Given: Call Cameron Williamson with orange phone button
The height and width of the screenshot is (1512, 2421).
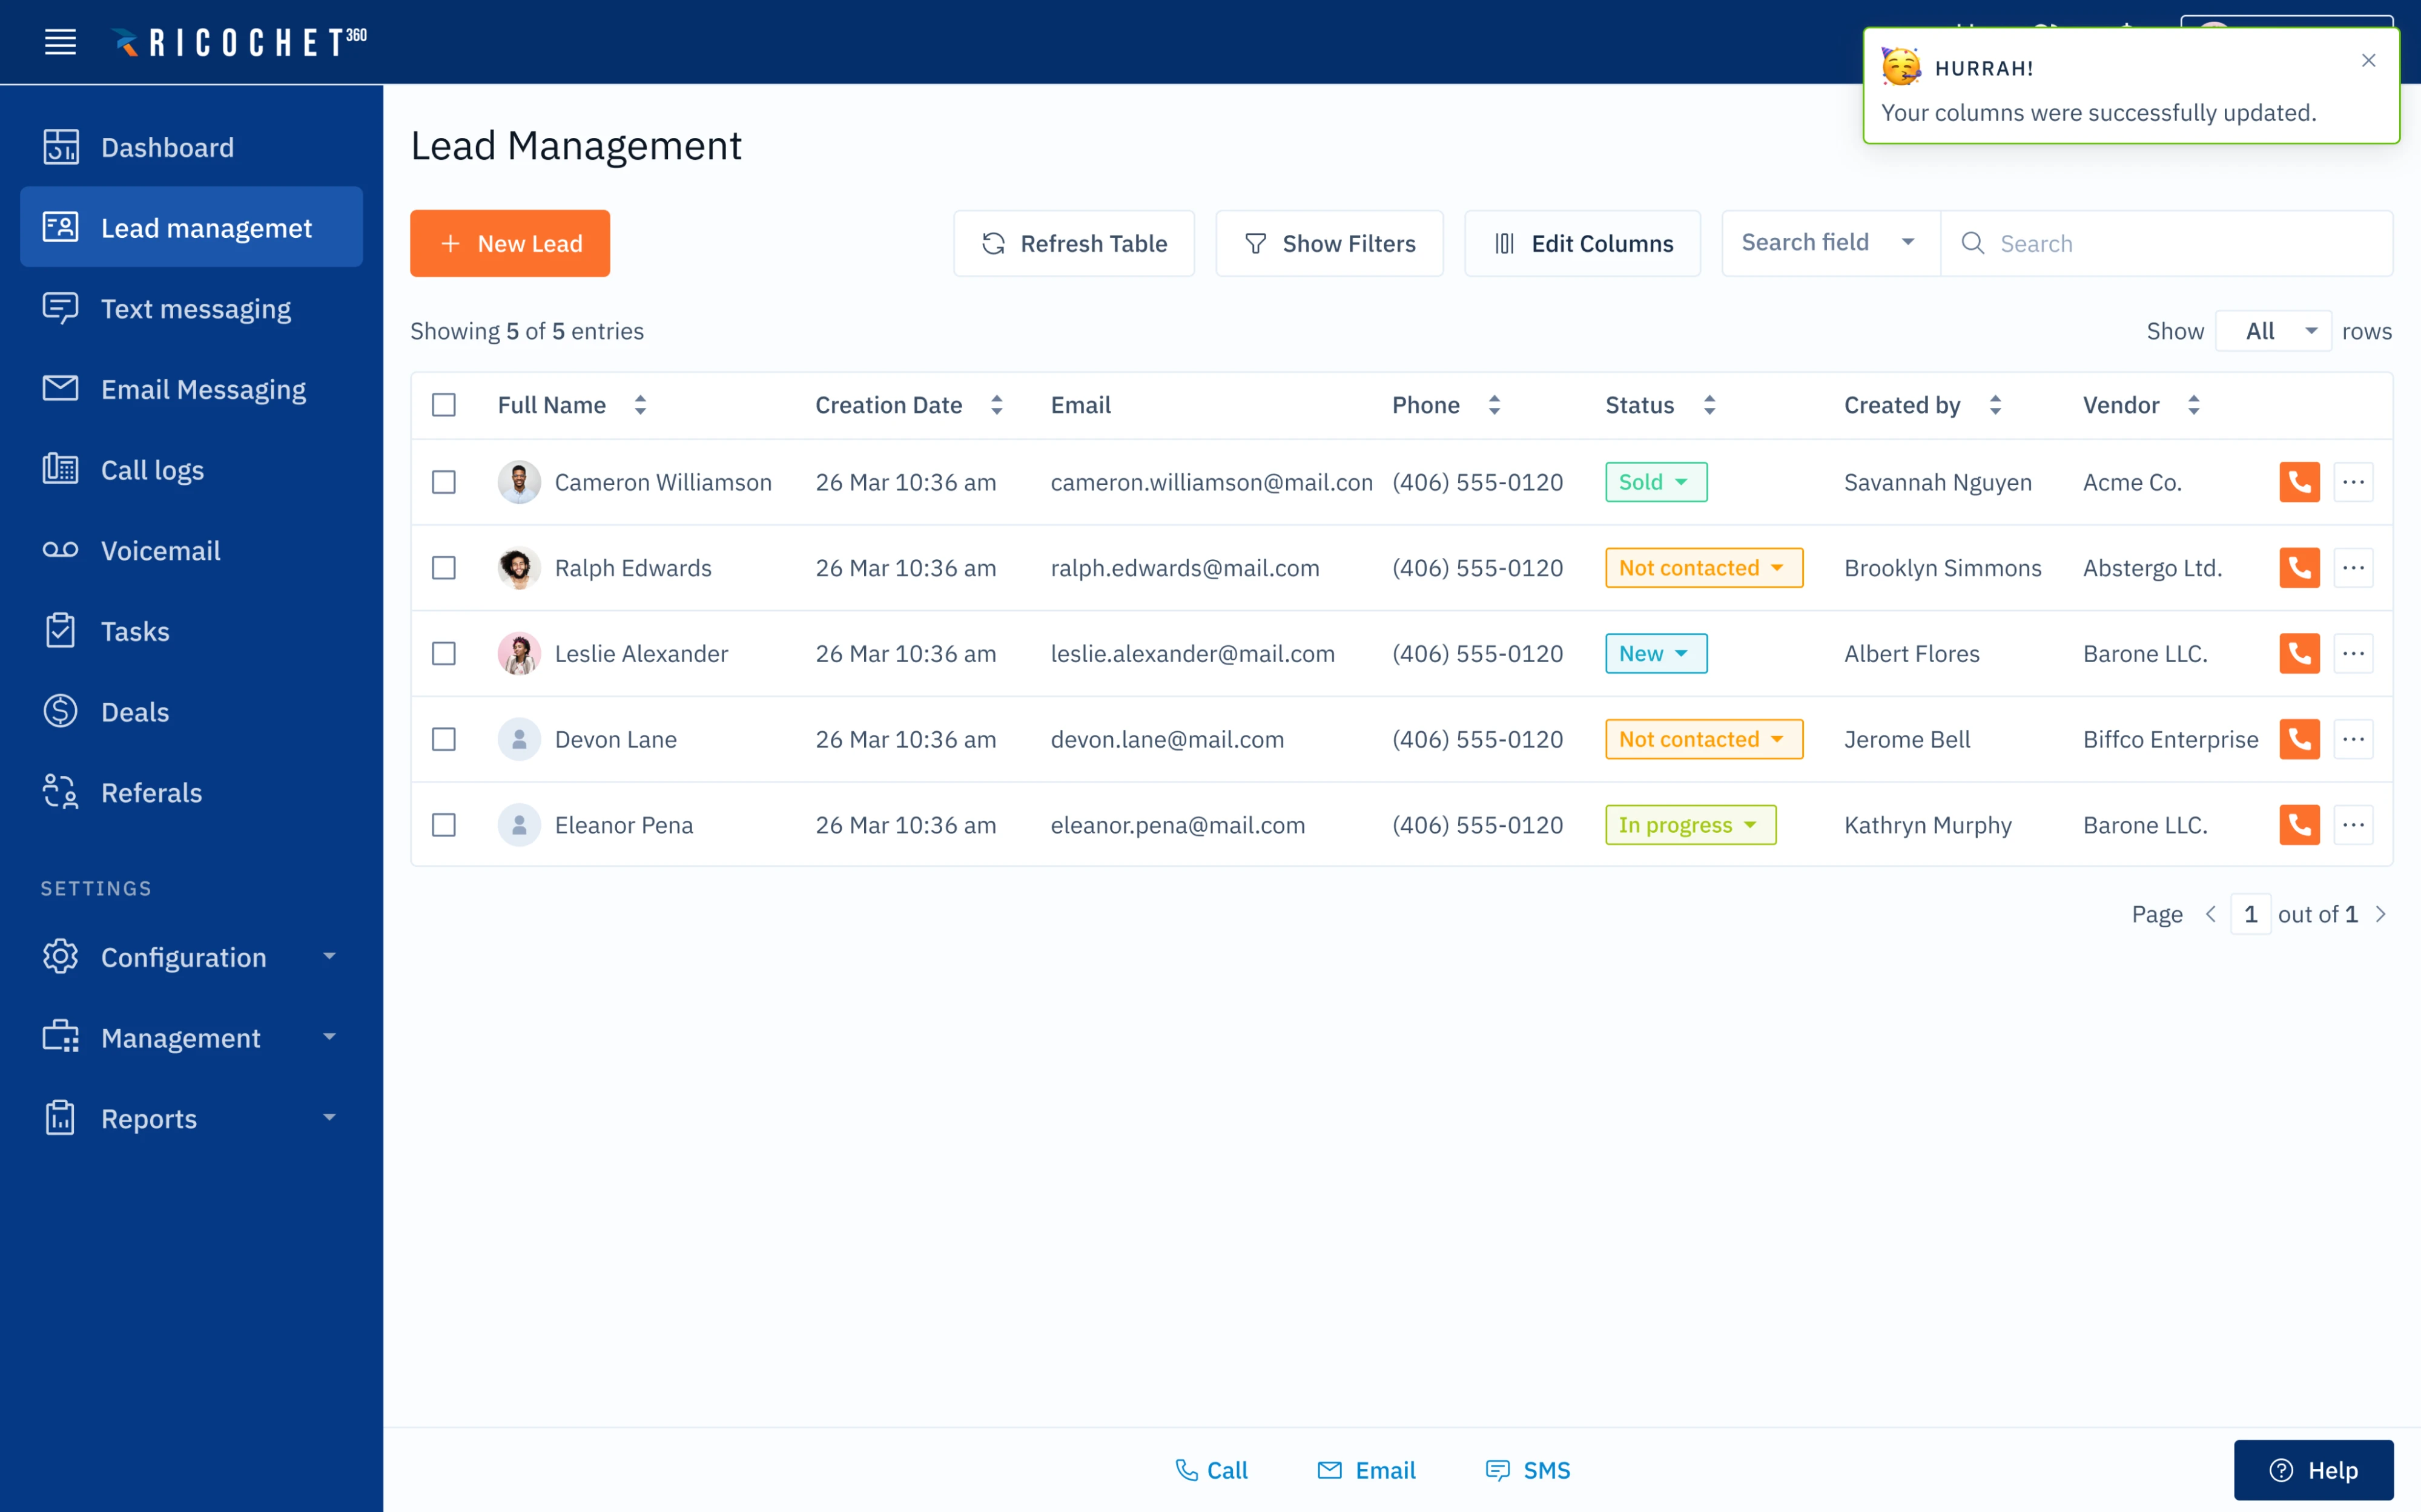Looking at the screenshot, I should [2299, 482].
